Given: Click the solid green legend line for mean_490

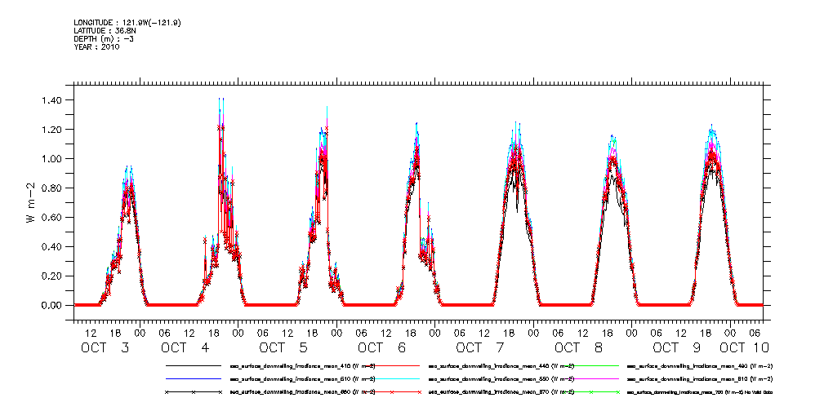Looking at the screenshot, I should coord(590,365).
